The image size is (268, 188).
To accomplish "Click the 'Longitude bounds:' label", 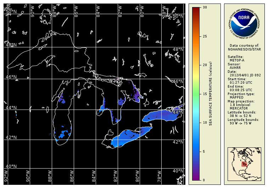I will (x=243, y=120).
